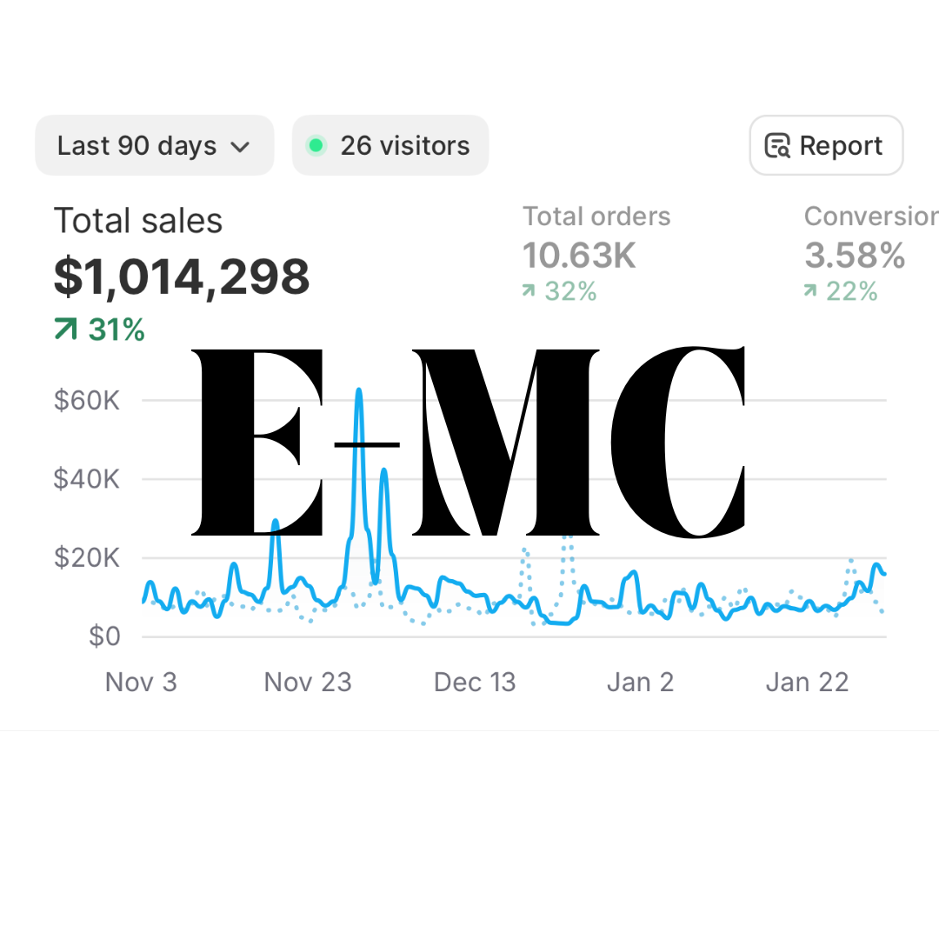Click the up arrow beside 22% conversion
Screen dimensions: 939x939
pos(809,291)
